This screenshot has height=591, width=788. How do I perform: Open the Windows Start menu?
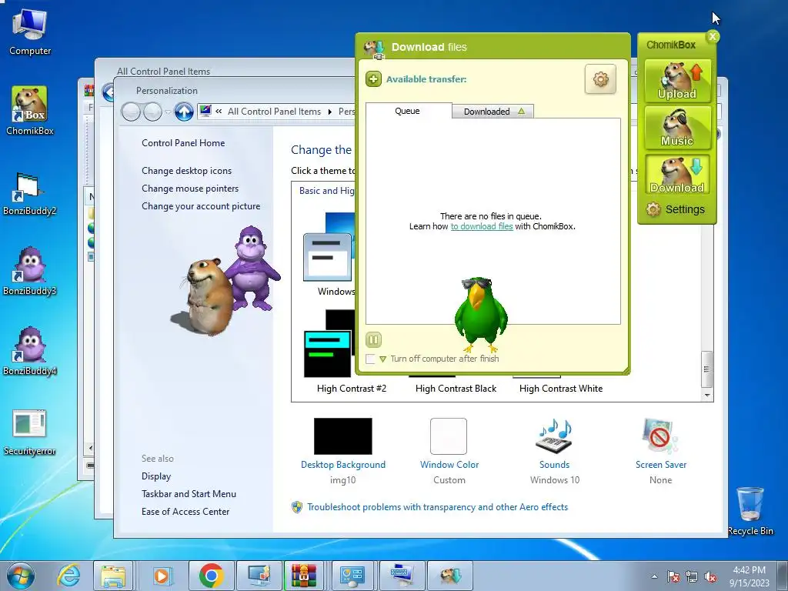click(21, 576)
